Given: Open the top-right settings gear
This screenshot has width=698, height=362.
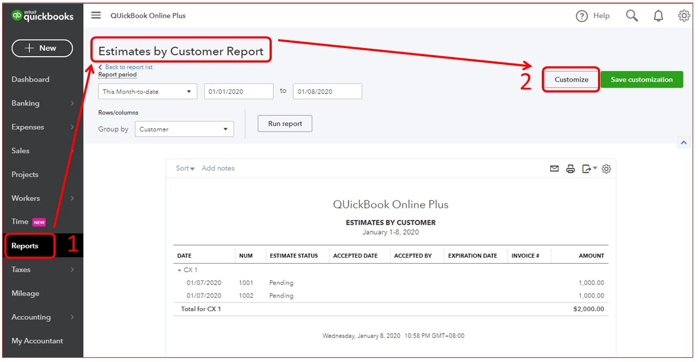Looking at the screenshot, I should coord(684,16).
